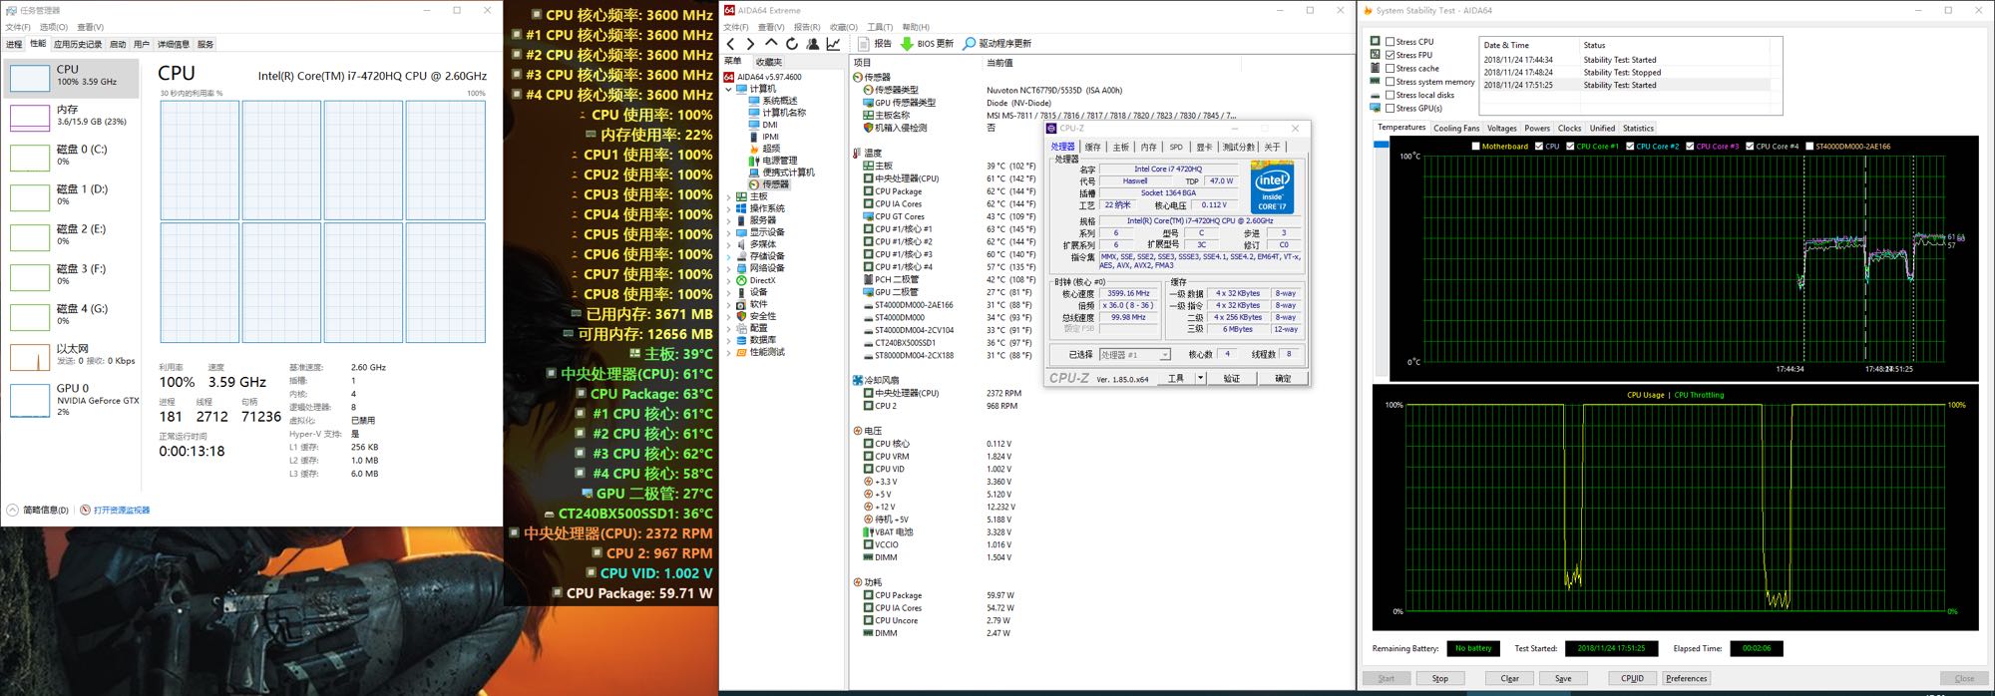The image size is (1995, 696).
Task: Select 以太网 Ethernet in Task Manager
Action: click(72, 355)
